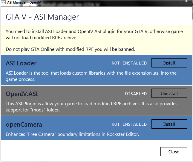Screen dimensions: 193x162
Task: Click the GTA Online ban warning text
Action: [70, 49]
